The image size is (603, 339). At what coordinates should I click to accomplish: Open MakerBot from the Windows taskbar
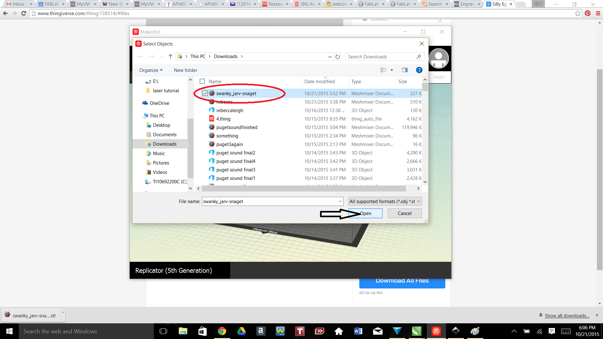point(436,331)
